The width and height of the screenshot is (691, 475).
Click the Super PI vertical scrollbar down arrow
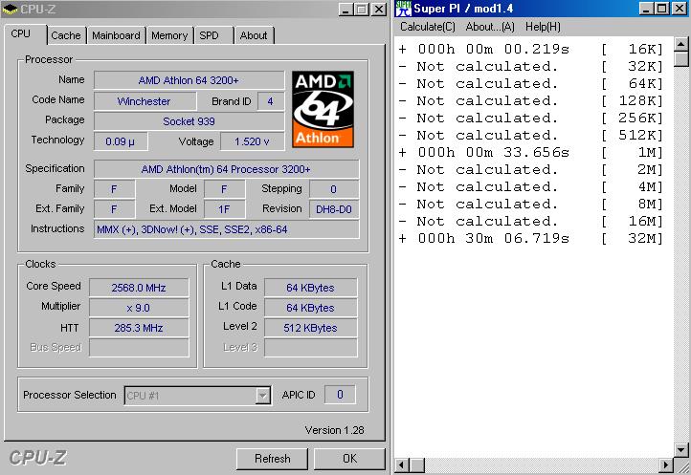[x=681, y=450]
